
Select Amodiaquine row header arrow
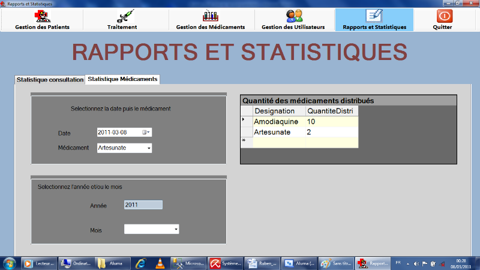coord(247,122)
